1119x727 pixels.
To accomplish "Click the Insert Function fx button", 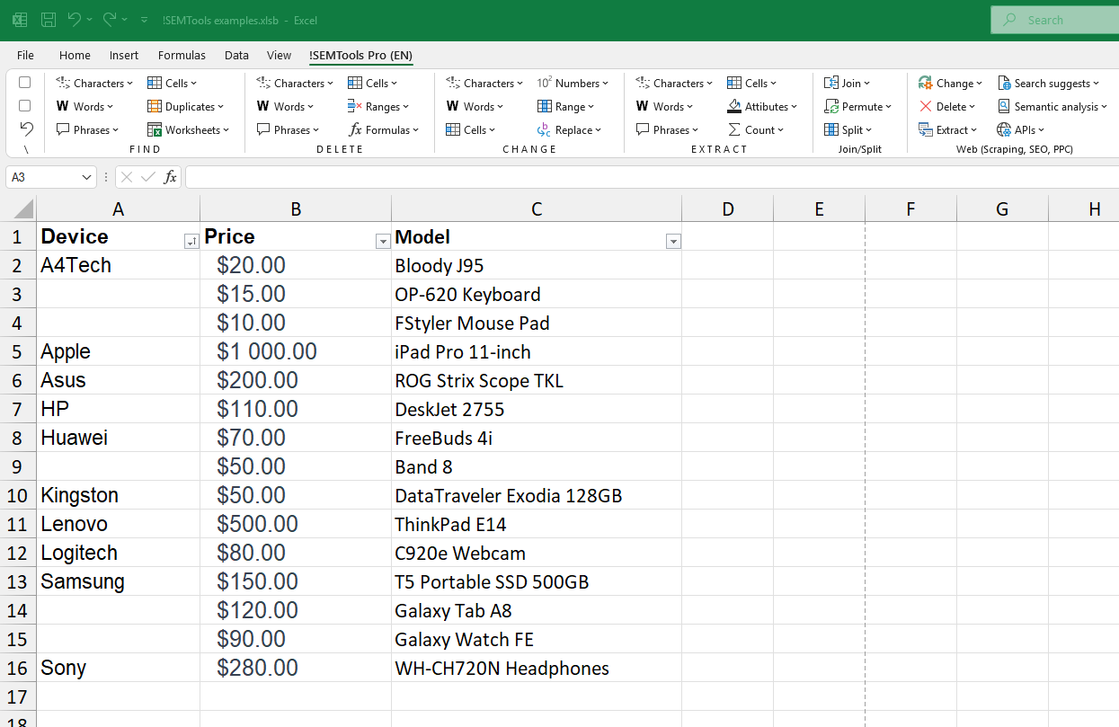I will 170,176.
